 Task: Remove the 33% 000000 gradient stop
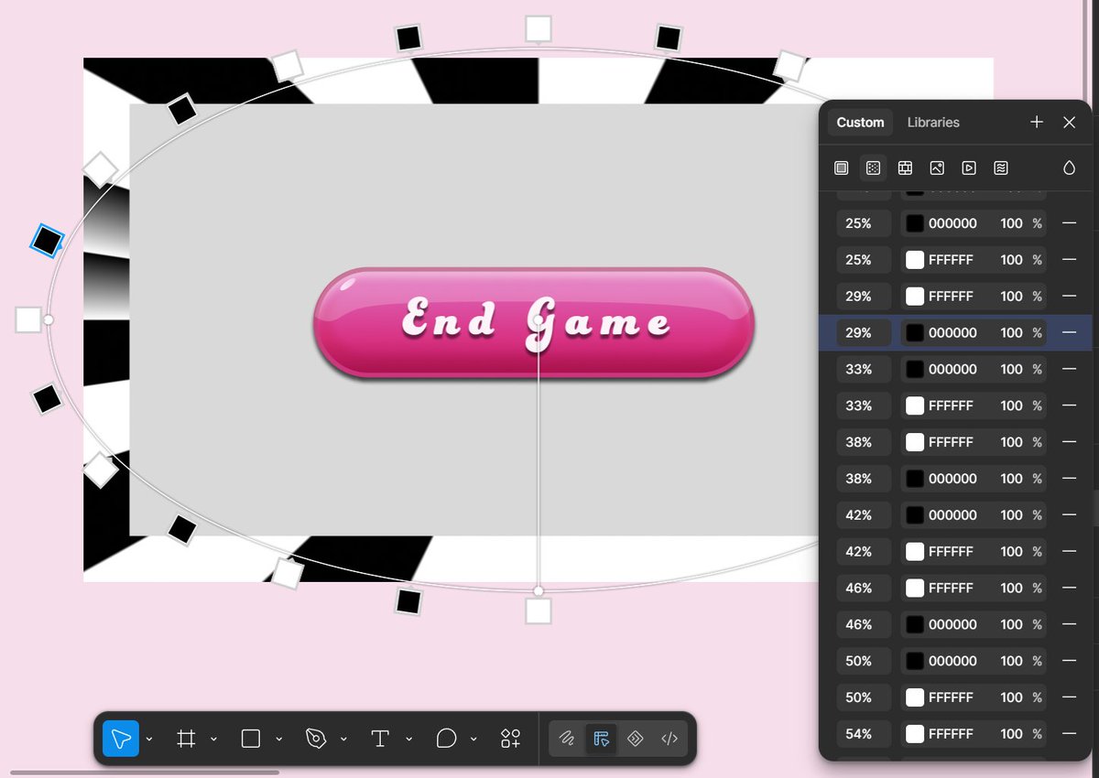(1069, 369)
